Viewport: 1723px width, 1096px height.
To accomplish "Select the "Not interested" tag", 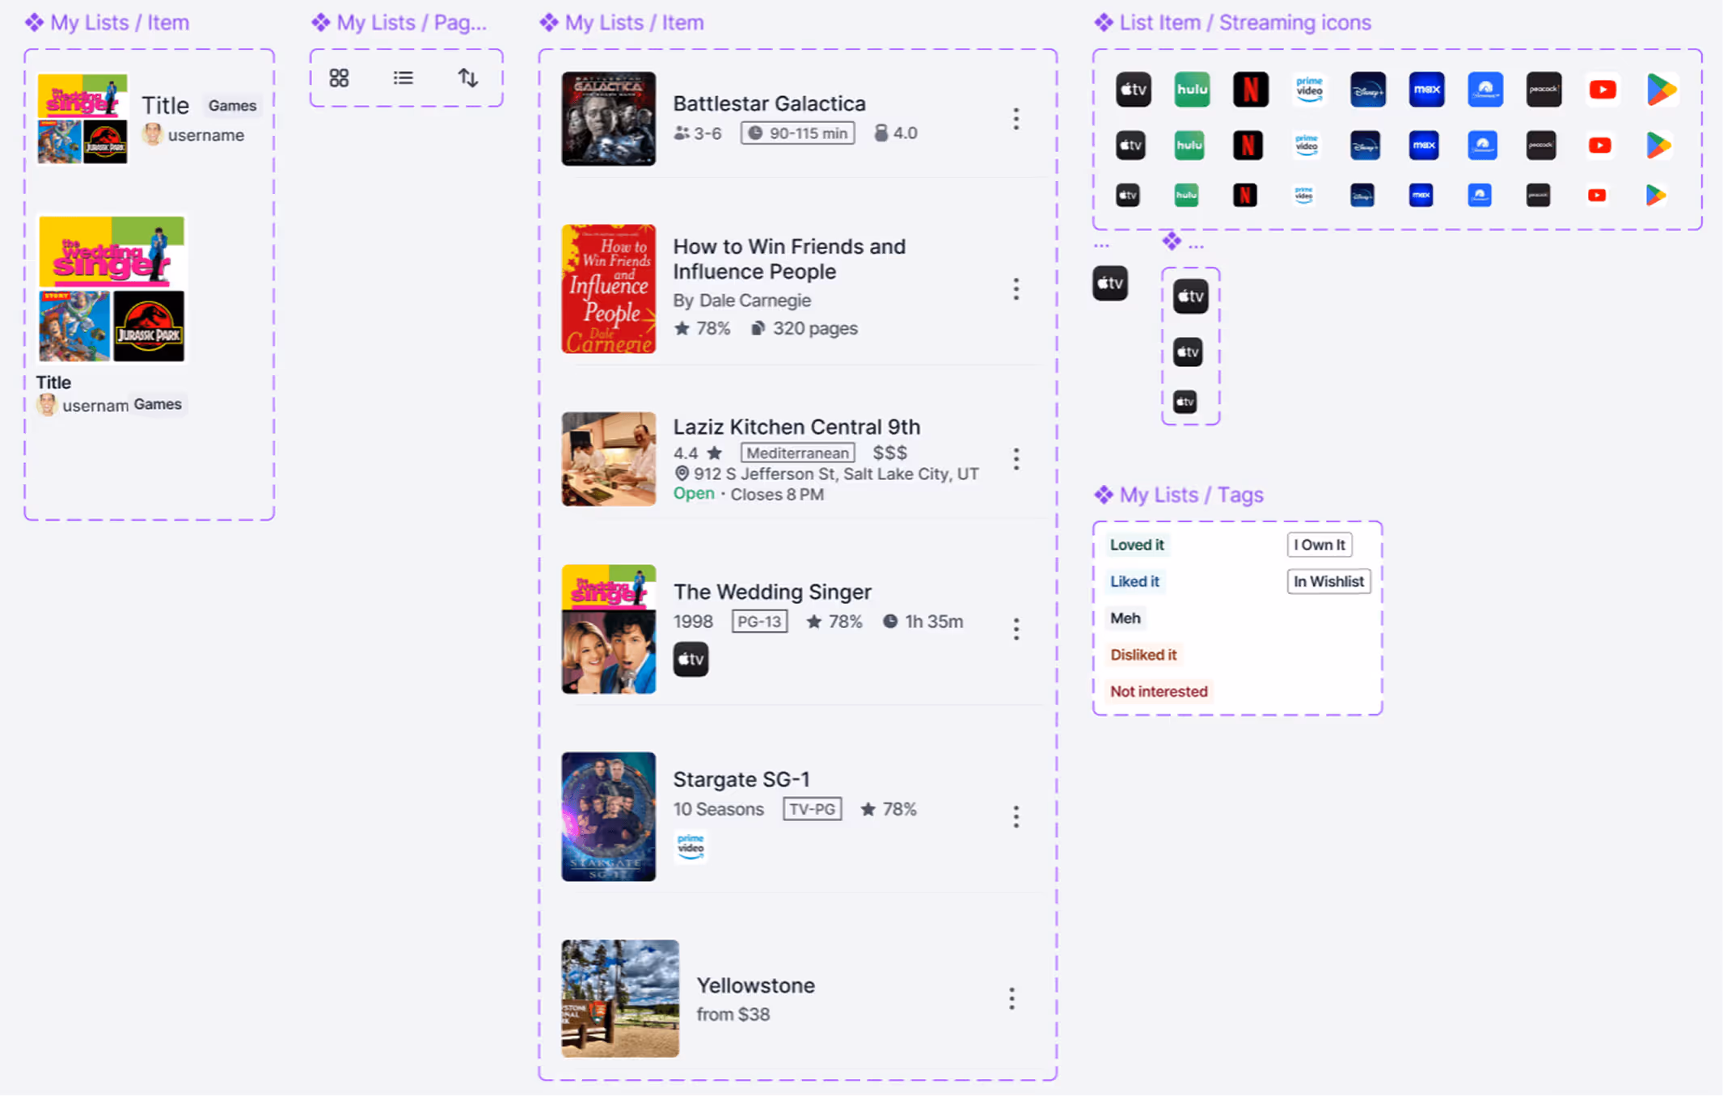I will pyautogui.click(x=1158, y=691).
